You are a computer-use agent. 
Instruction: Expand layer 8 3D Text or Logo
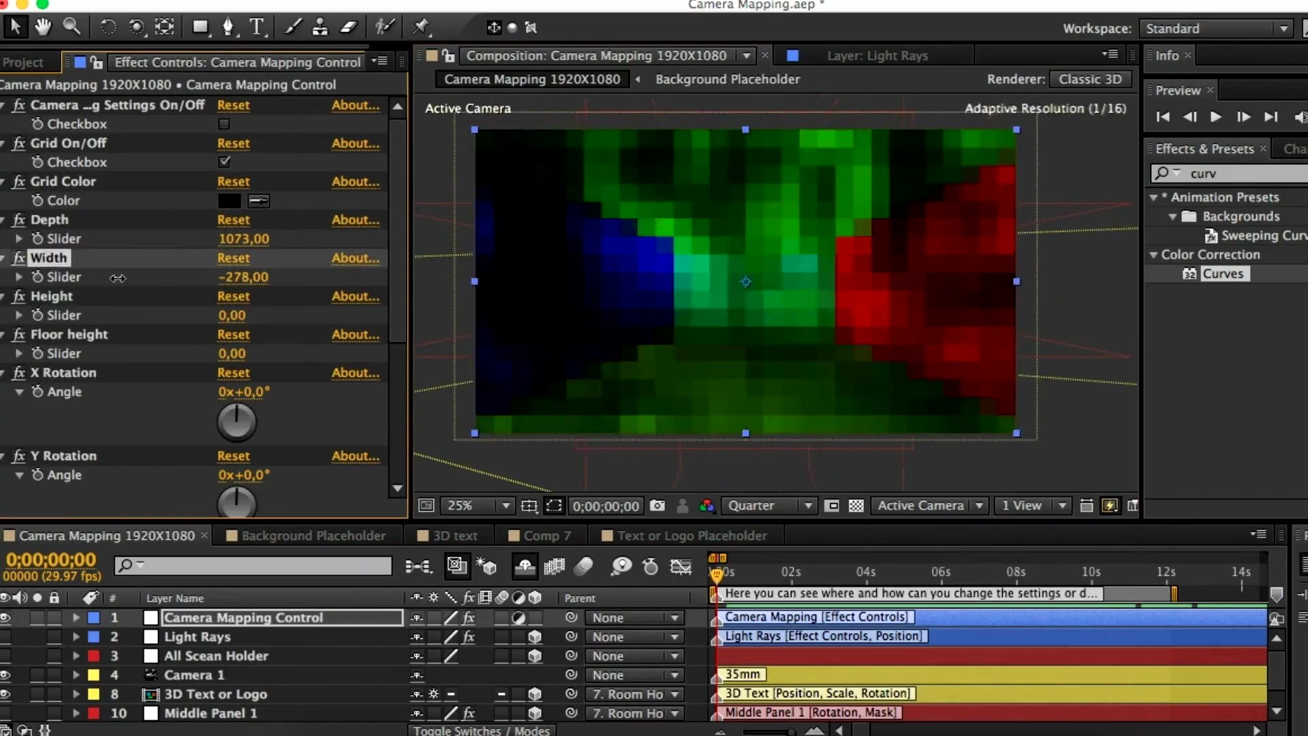(74, 693)
